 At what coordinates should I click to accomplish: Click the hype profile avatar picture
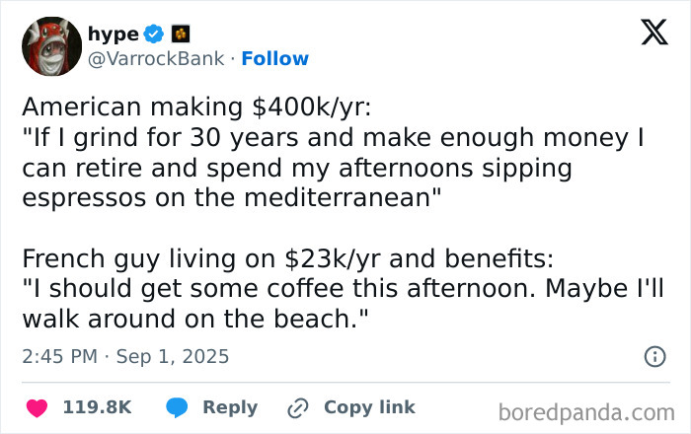pos(51,46)
